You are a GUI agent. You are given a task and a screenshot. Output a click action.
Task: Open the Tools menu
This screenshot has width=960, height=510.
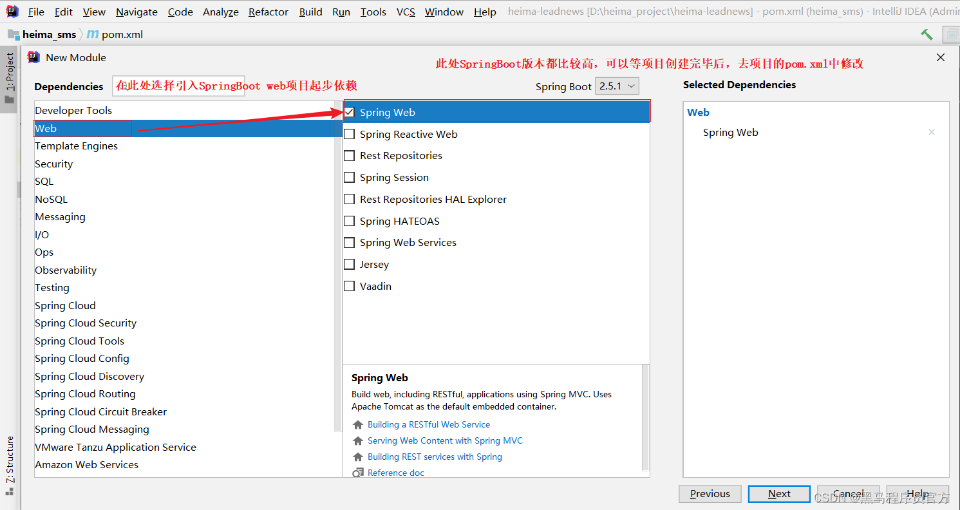tap(373, 12)
